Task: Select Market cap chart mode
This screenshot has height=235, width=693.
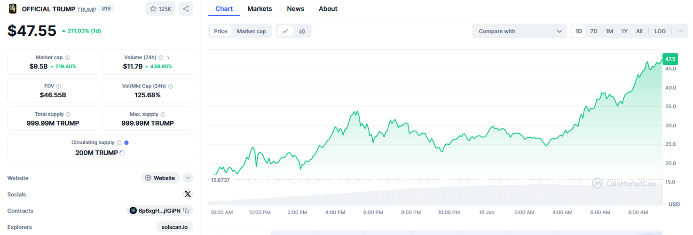Action: (x=252, y=31)
